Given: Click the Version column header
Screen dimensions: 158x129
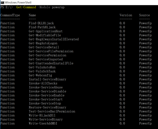Looking at the screenshot, I should [126, 15].
